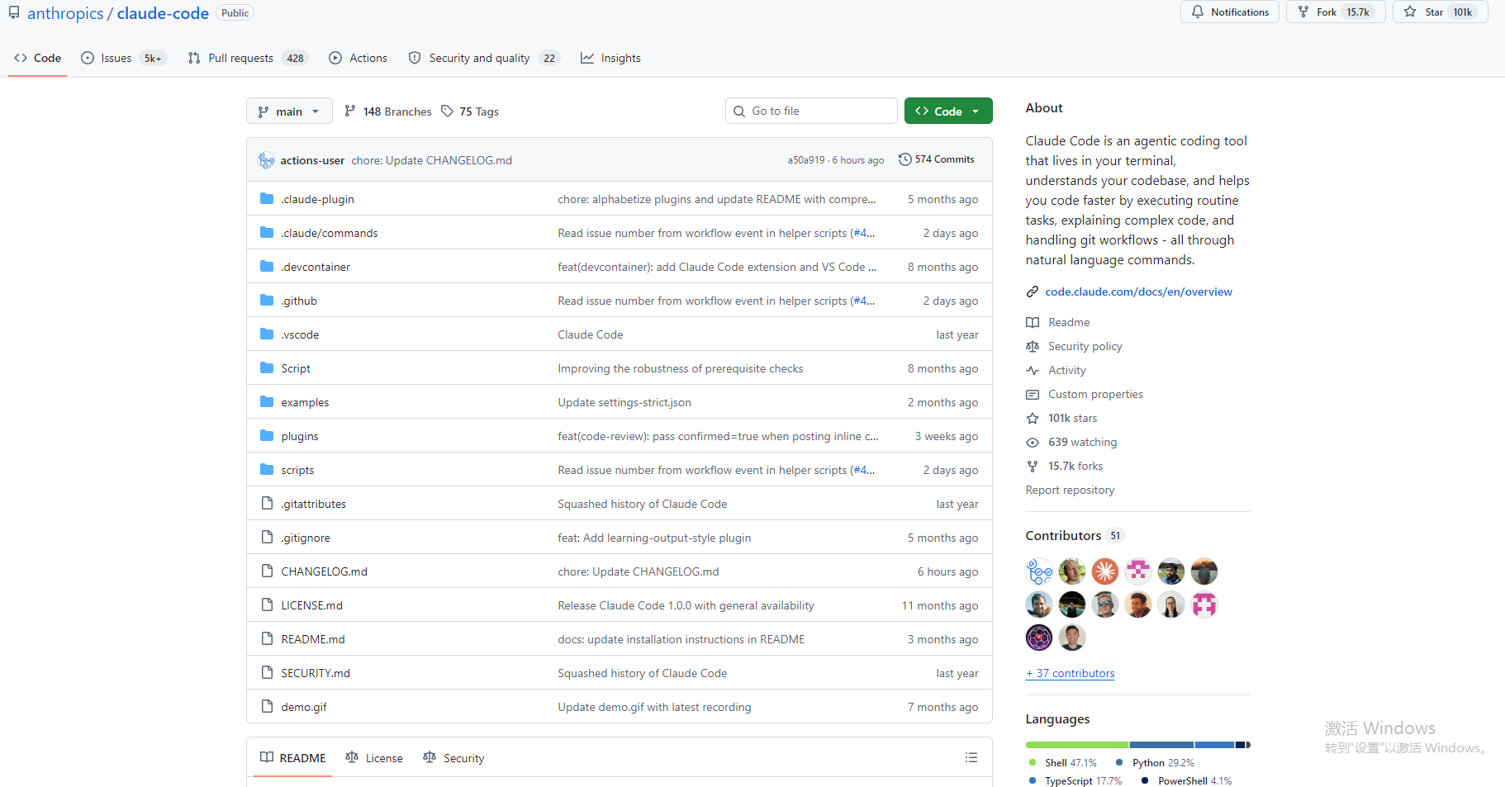Click the link icon beside code.claude.com URL

click(x=1033, y=292)
